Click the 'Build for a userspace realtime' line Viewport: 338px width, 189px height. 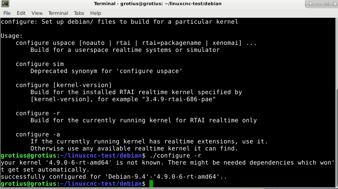tap(125, 50)
